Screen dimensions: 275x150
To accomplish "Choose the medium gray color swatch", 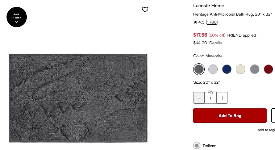I will [x=255, y=69].
